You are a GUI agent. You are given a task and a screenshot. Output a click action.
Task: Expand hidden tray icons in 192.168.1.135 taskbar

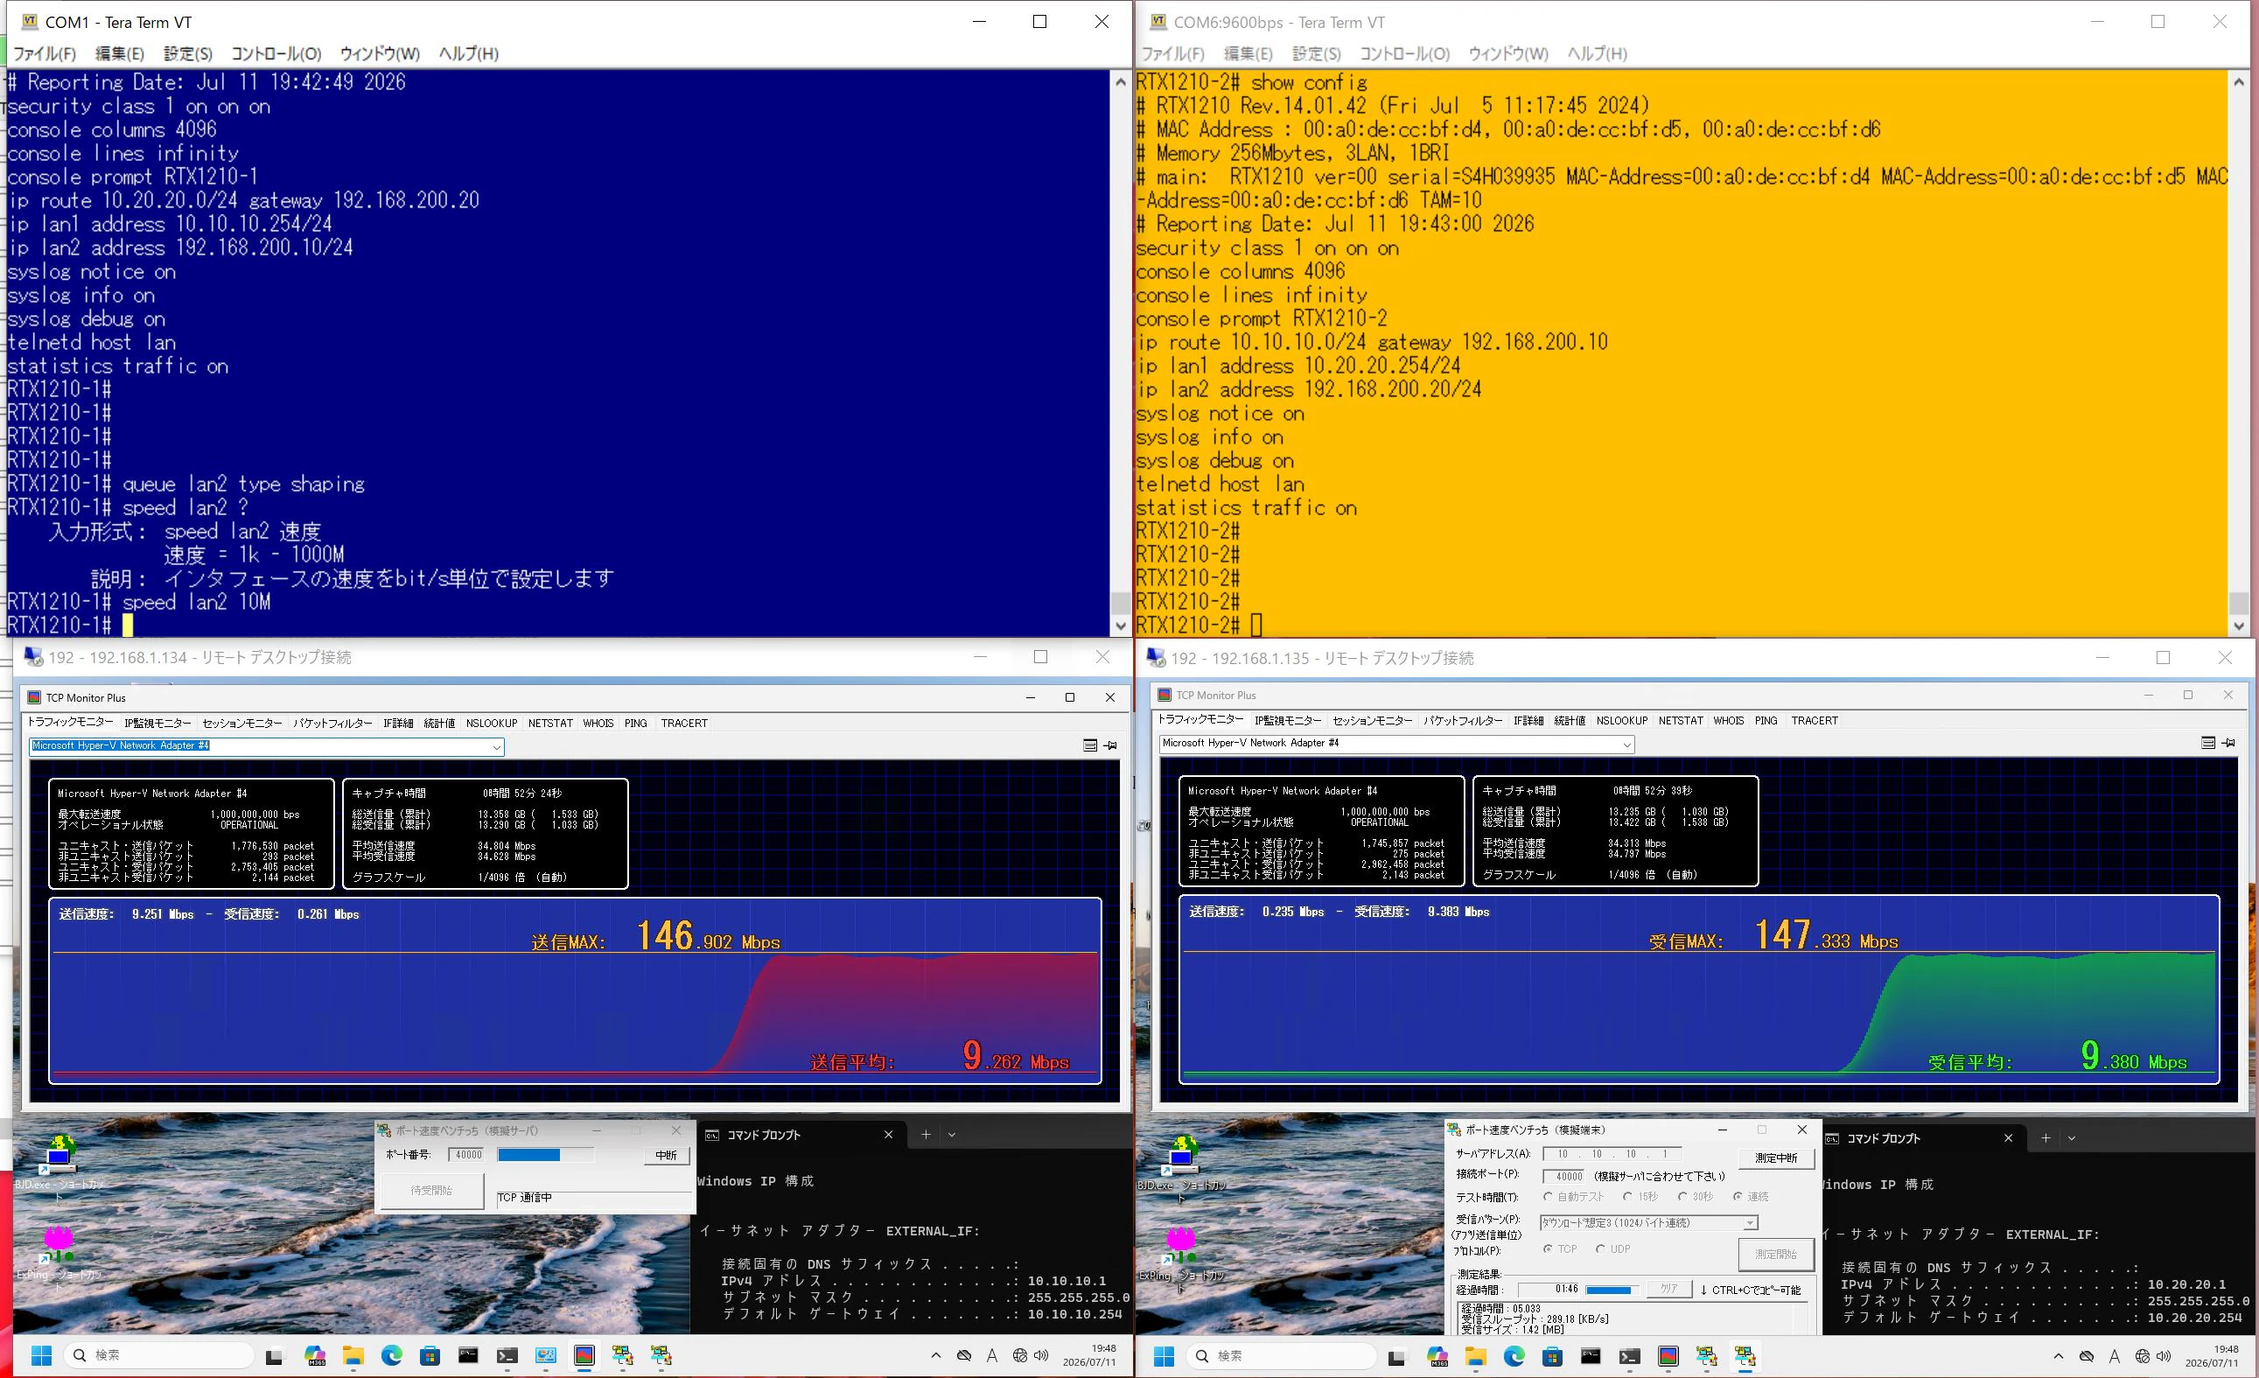coord(2059,1356)
